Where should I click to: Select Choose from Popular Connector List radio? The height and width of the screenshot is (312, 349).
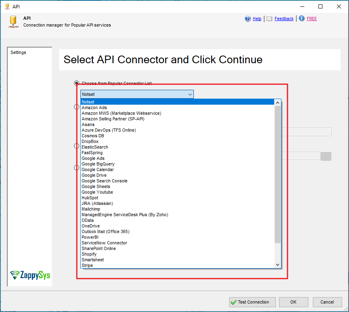[76, 83]
